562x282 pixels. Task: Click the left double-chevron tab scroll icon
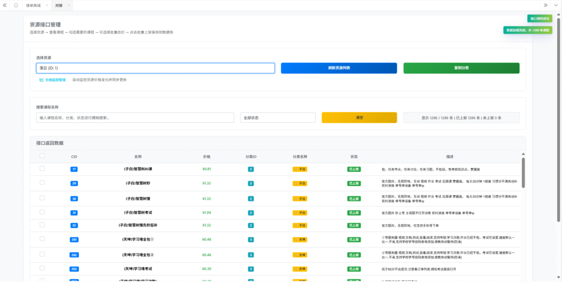[x=5, y=5]
